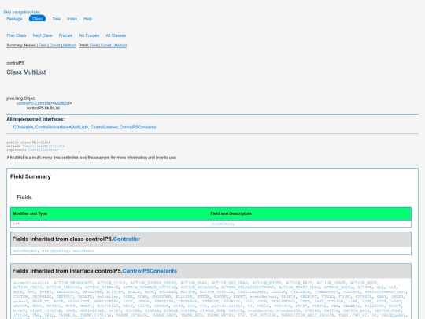Open ControlListener in All Implemented Interfaces

coord(104,128)
